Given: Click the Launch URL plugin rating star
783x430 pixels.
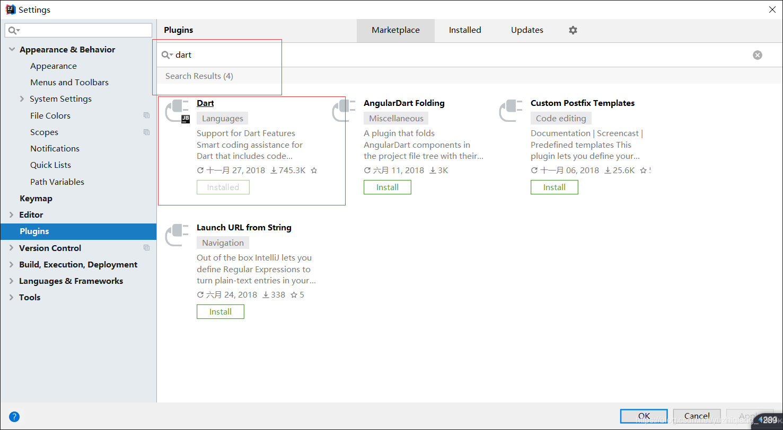Looking at the screenshot, I should click(294, 295).
